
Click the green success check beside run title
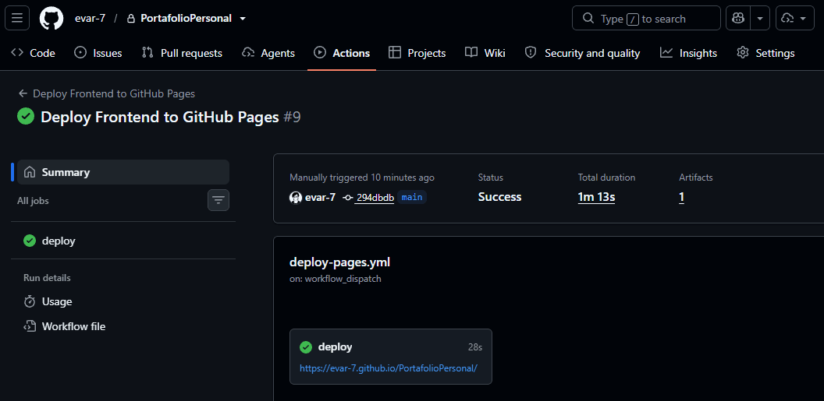coord(26,116)
